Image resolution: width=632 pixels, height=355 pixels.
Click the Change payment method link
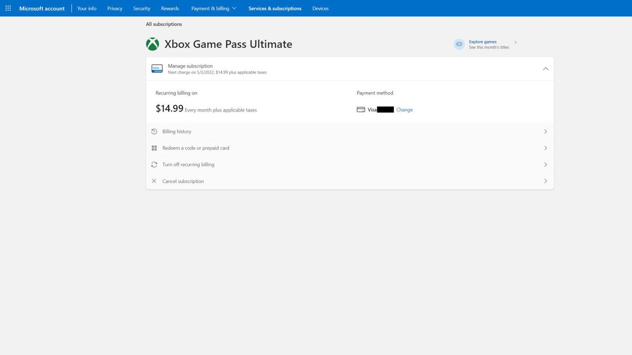tap(404, 109)
